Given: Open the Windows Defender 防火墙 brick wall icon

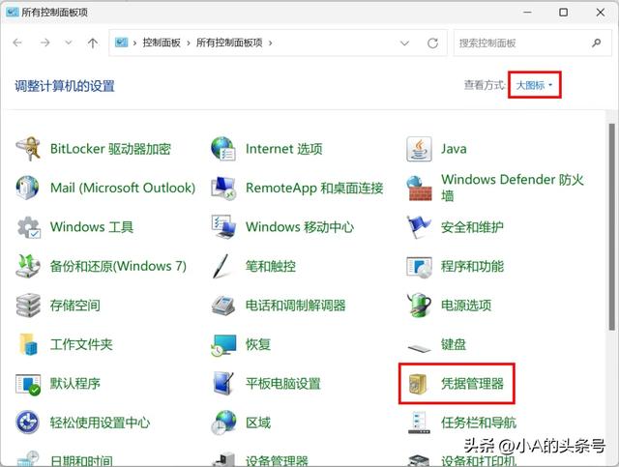Looking at the screenshot, I should (x=419, y=188).
